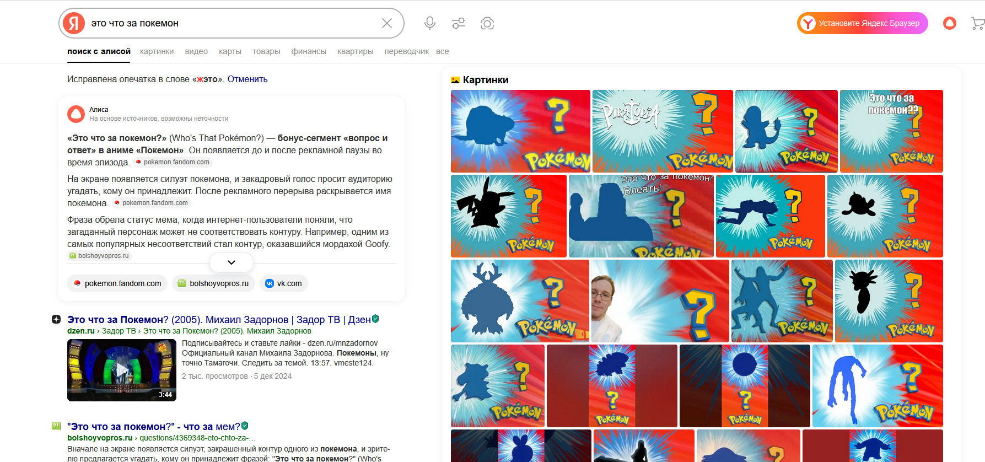Viewport: 985px width, 462px height.
Task: Open black axolotl-like silhouette image
Action: click(889, 301)
